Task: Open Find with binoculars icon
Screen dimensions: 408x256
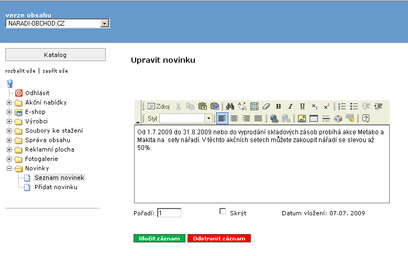Action: click(230, 106)
